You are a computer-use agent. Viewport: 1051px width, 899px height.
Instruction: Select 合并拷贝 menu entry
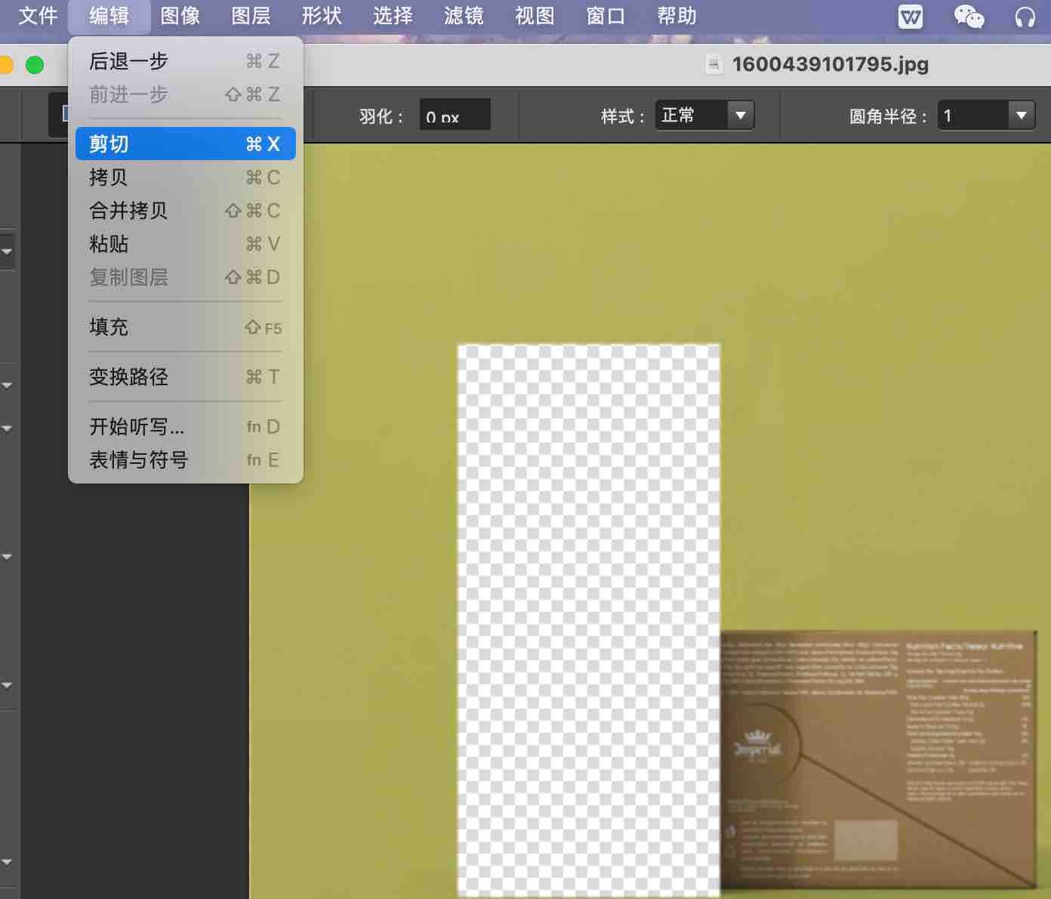pos(185,211)
